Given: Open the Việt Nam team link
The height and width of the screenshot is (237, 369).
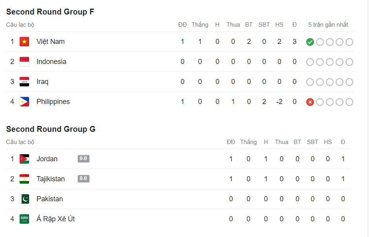Looking at the screenshot, I should 51,42.
